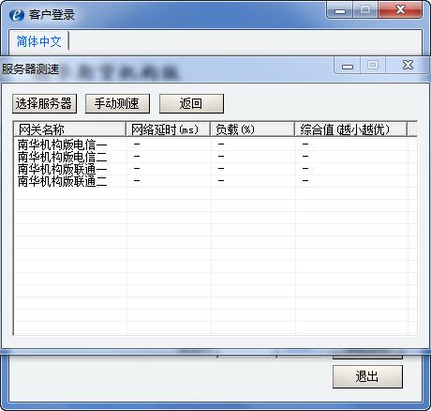Click the 客户登录 window app icon
Image resolution: width=431 pixels, height=411 pixels.
(x=17, y=15)
